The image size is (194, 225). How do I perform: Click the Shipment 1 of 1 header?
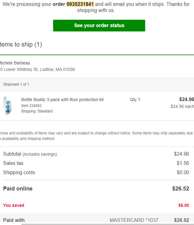[x=16, y=84]
